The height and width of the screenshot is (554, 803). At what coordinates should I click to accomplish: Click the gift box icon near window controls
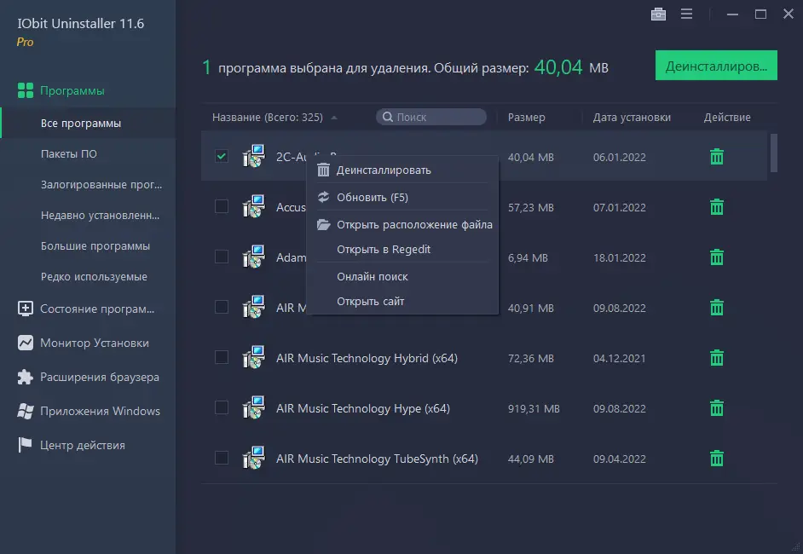658,14
